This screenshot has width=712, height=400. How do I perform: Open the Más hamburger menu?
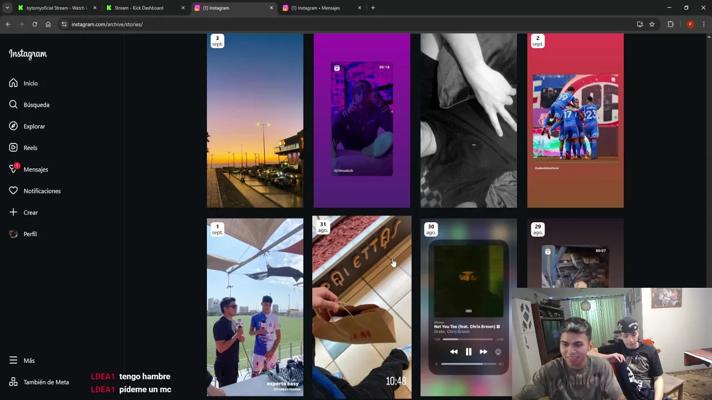coord(22,361)
